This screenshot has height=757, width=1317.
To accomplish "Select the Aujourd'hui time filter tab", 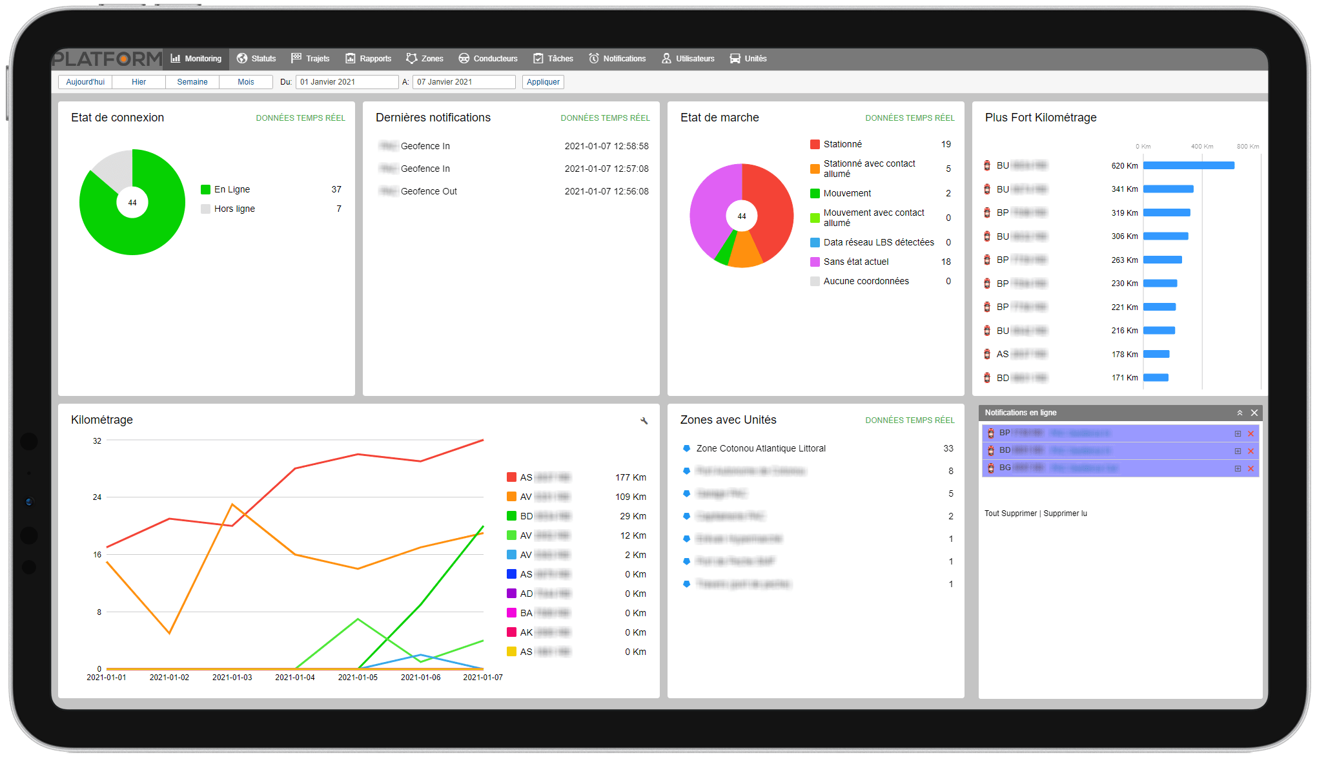I will (84, 81).
